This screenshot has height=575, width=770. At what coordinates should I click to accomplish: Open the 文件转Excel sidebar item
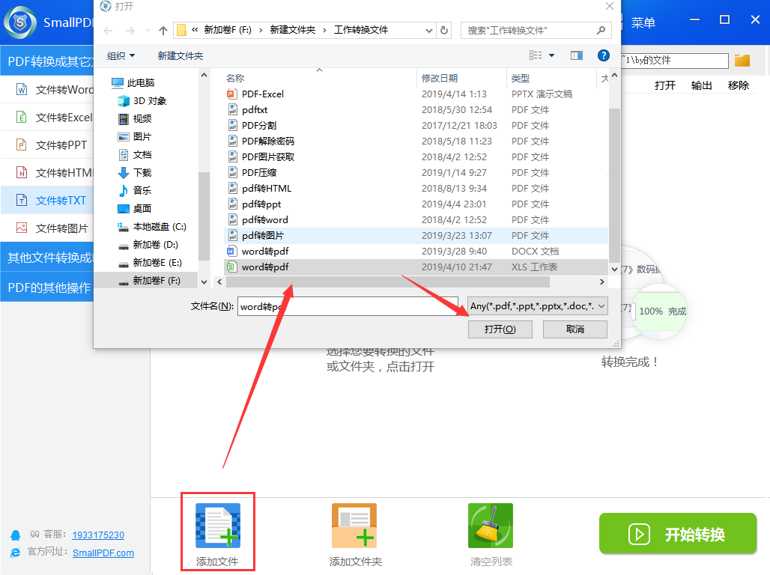click(47, 118)
